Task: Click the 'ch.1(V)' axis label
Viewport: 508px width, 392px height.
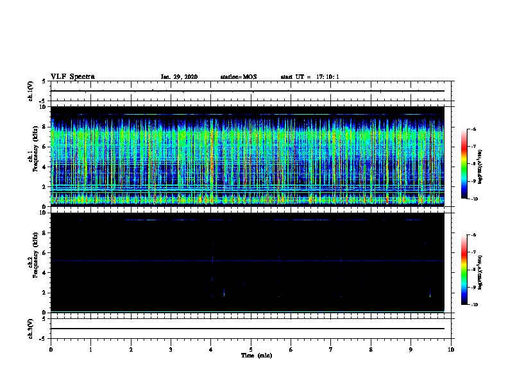Action: coord(30,91)
